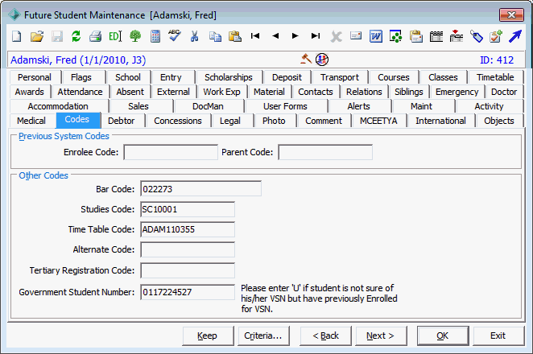Click the small card icon after delete

click(356, 35)
